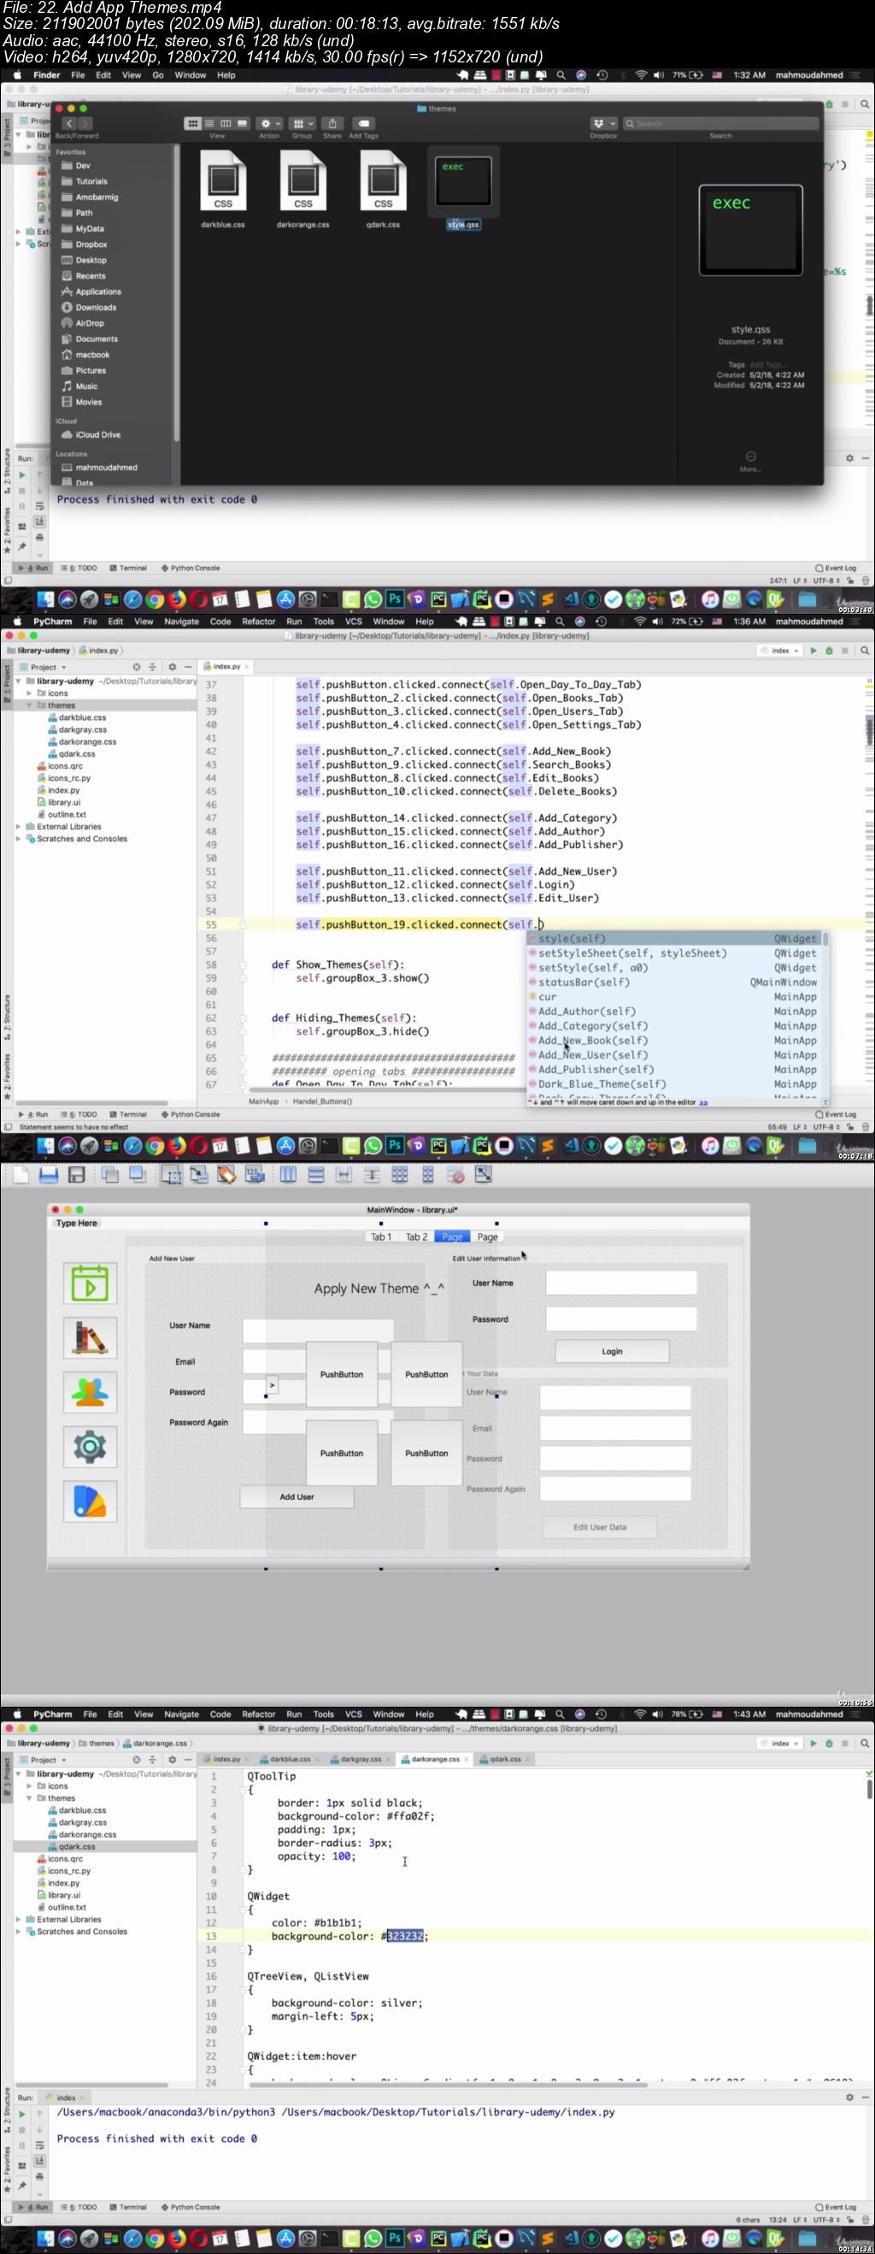Switch Finder to icon view
This screenshot has width=875, height=2254.
(193, 123)
